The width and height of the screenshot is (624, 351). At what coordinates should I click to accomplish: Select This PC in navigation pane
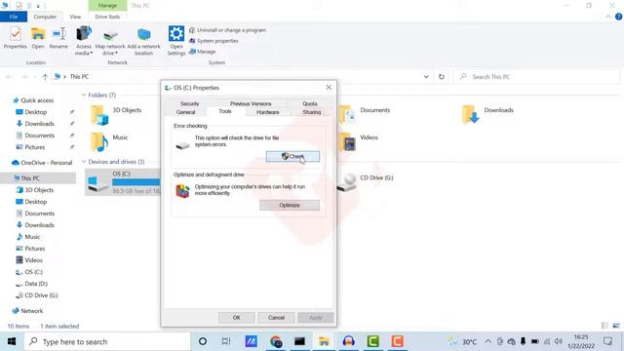(30, 178)
